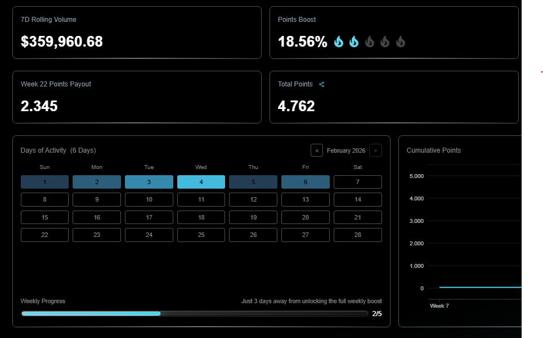Toggle day 6 activity highlight

[x=305, y=181]
